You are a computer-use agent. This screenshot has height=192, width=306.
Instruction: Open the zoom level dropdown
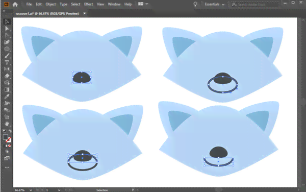click(x=31, y=190)
